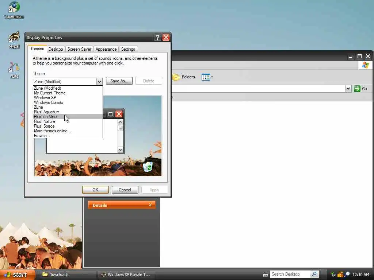Click the taskbar clock 12:10 AM

(x=360, y=275)
